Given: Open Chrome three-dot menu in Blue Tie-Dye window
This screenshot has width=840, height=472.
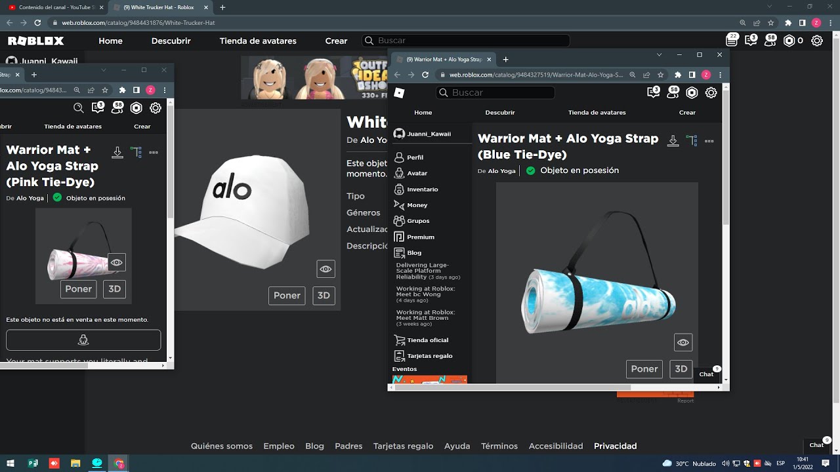Looking at the screenshot, I should pyautogui.click(x=721, y=75).
